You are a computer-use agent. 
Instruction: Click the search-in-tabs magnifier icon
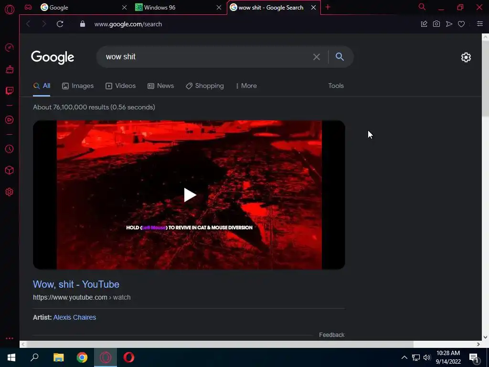[422, 7]
